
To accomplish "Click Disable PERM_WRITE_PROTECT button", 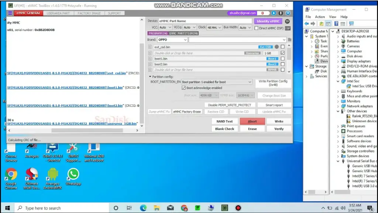I will (229, 105).
